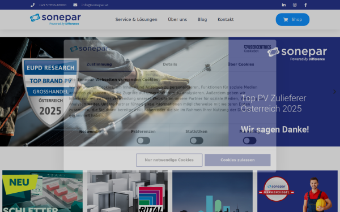The image size is (340, 212).
Task: Open the Instagram icon
Action: [295, 5]
